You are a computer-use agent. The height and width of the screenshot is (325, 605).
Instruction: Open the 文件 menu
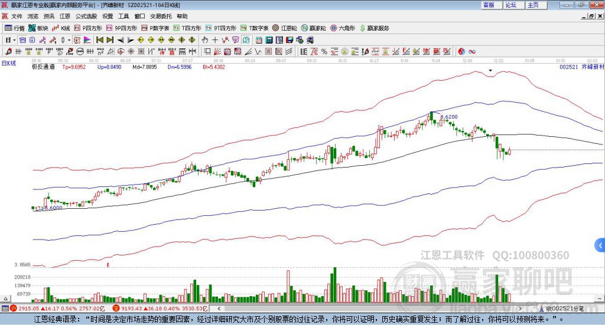(x=17, y=16)
